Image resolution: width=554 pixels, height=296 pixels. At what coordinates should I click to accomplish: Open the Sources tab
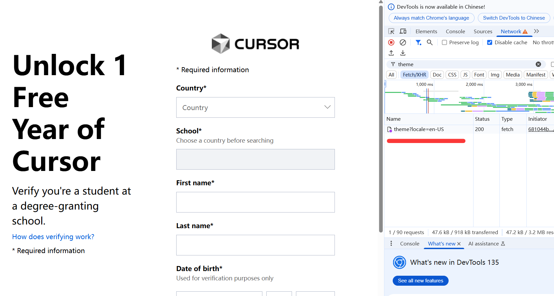pyautogui.click(x=483, y=31)
